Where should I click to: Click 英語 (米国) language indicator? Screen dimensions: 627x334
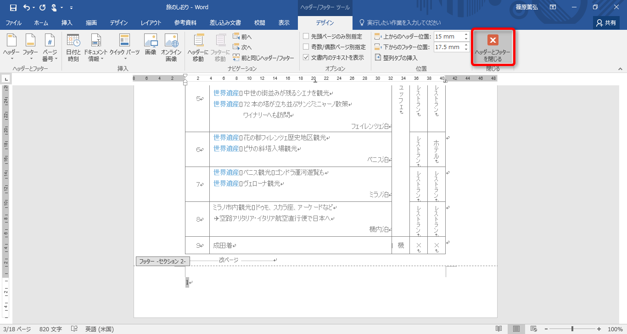pyautogui.click(x=99, y=329)
